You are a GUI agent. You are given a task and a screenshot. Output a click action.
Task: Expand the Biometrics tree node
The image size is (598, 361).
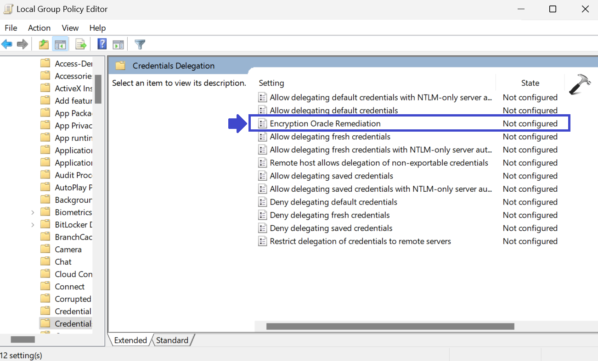pyautogui.click(x=33, y=212)
